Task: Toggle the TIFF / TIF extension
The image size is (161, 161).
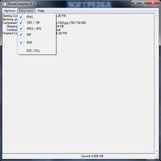Action: (x=37, y=23)
